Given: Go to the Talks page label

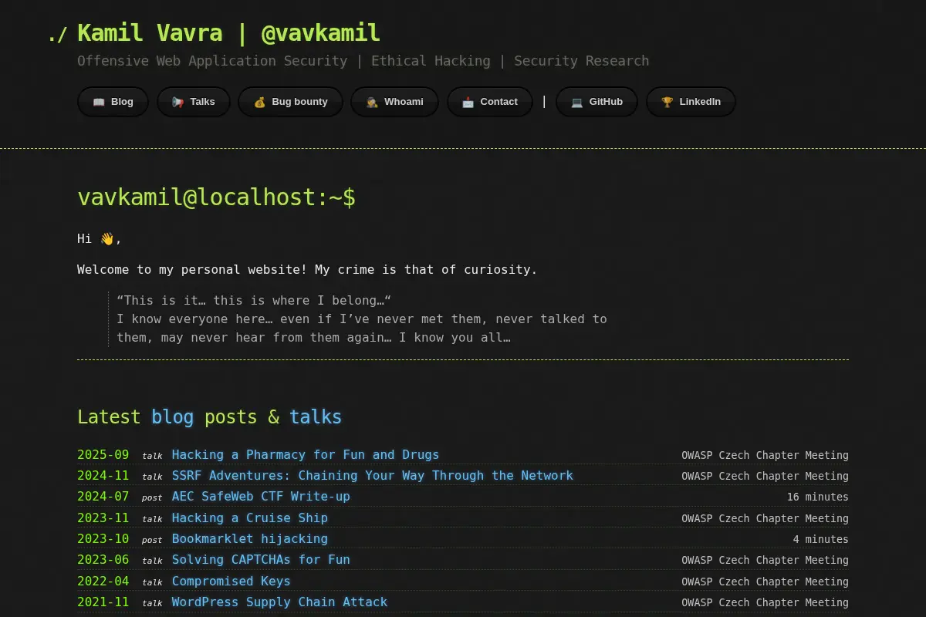Looking at the screenshot, I should 203,102.
